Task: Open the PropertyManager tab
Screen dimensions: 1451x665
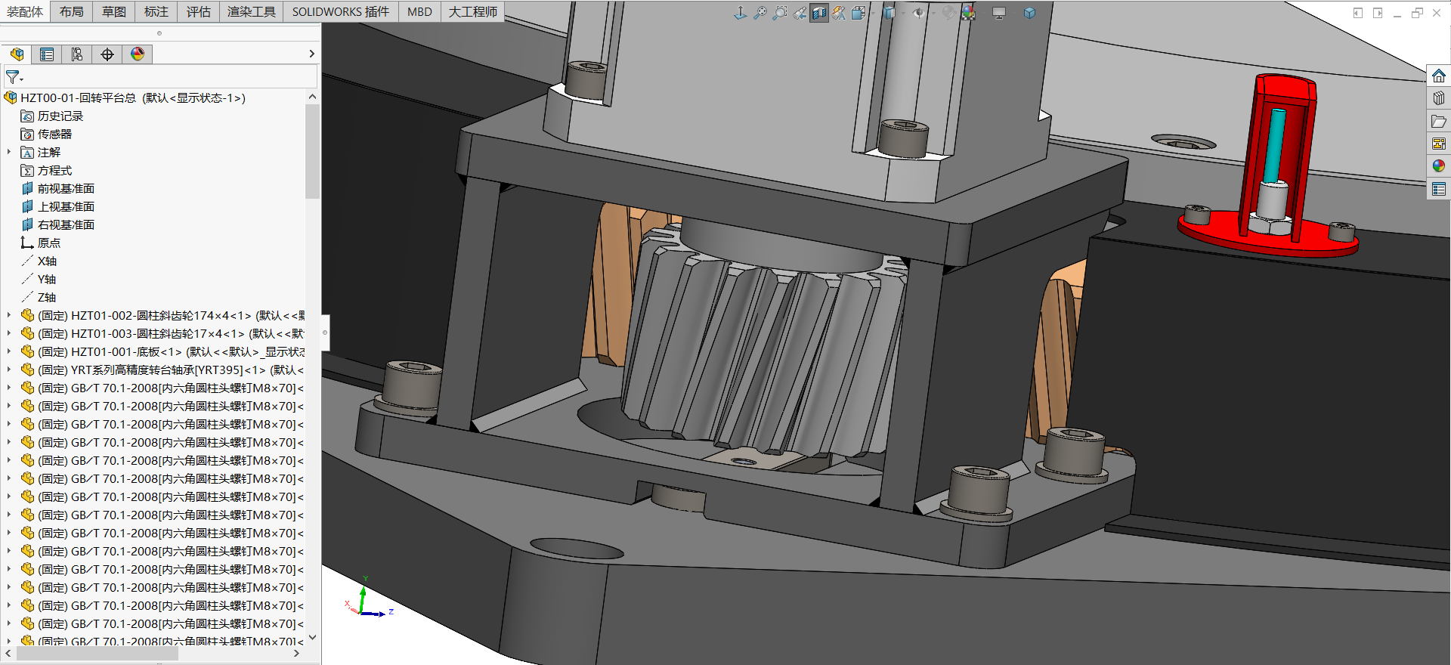Action: [47, 54]
